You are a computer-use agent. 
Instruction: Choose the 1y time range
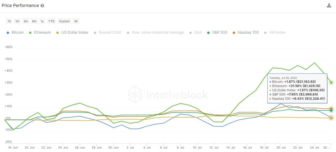tap(42, 21)
